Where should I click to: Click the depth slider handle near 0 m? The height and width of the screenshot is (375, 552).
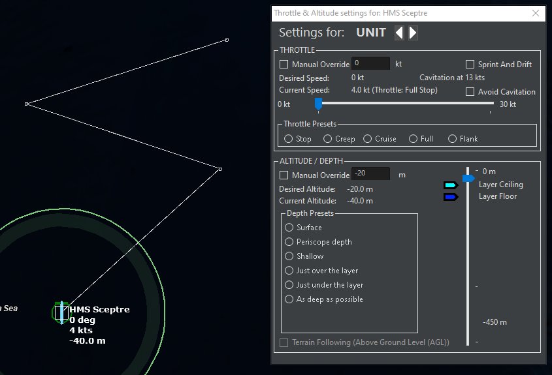point(468,178)
